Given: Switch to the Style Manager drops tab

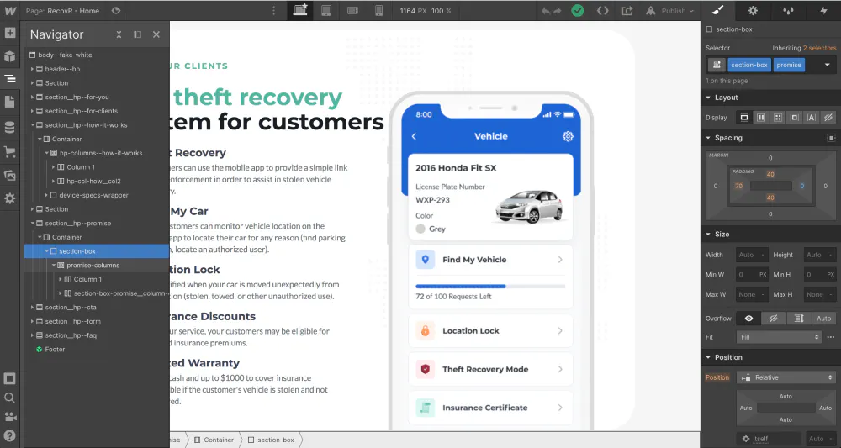Looking at the screenshot, I should [x=788, y=10].
